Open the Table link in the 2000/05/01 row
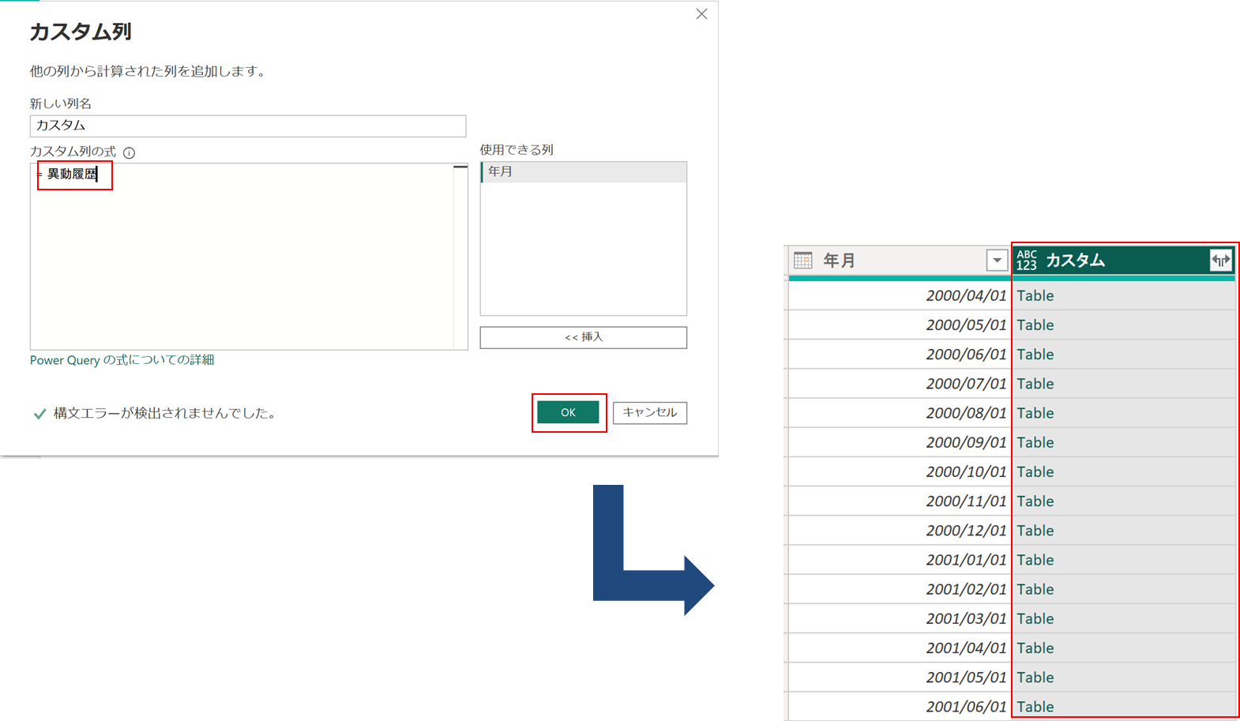 (x=1035, y=325)
